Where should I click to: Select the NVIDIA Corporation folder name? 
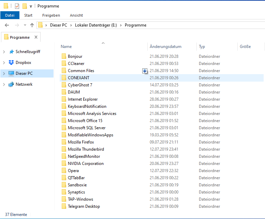(x=86, y=164)
